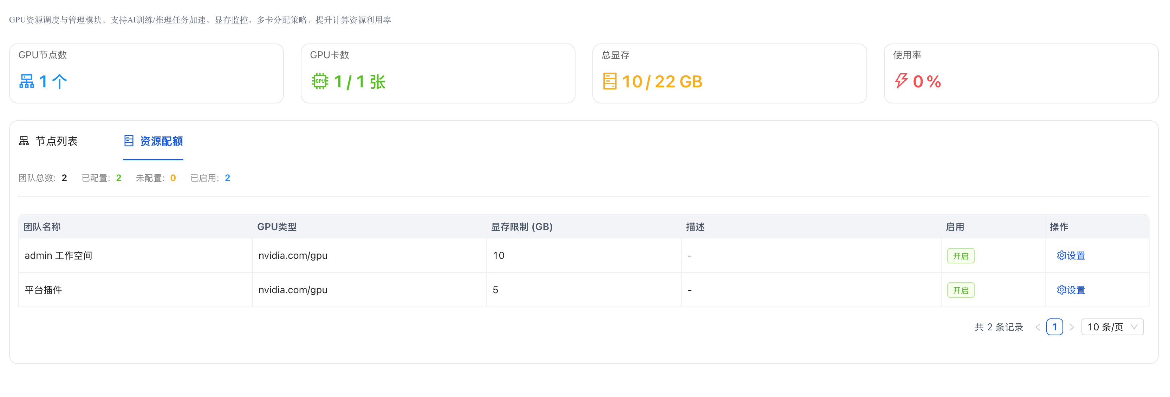Click the GPU节点数 network node icon
The image size is (1170, 397).
coord(26,81)
